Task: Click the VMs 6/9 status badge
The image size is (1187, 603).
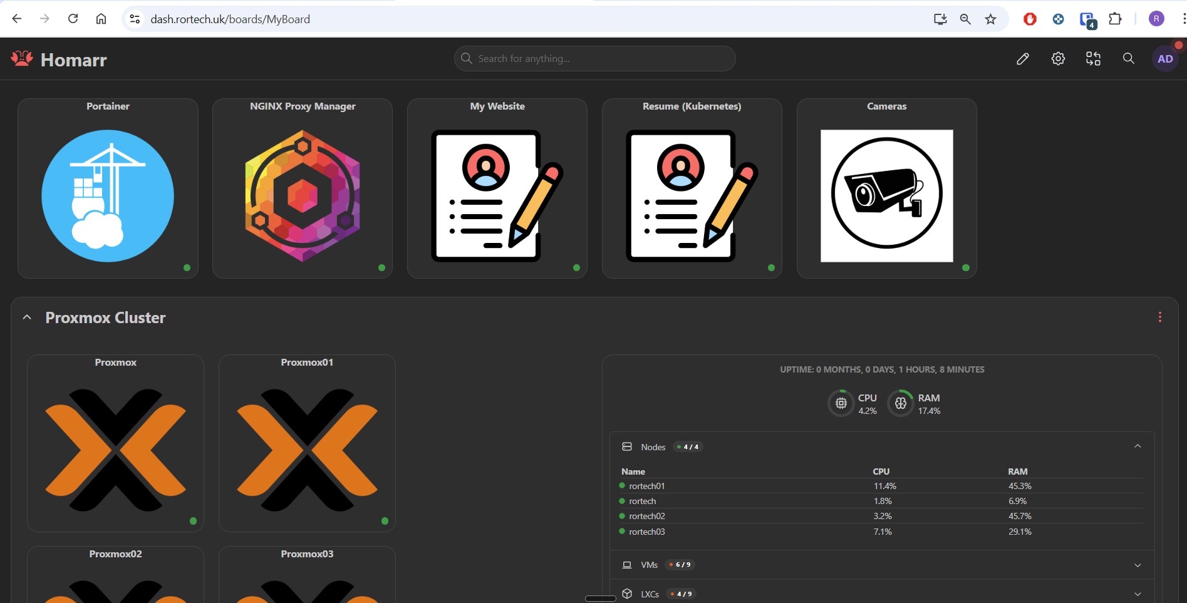Action: [680, 565]
